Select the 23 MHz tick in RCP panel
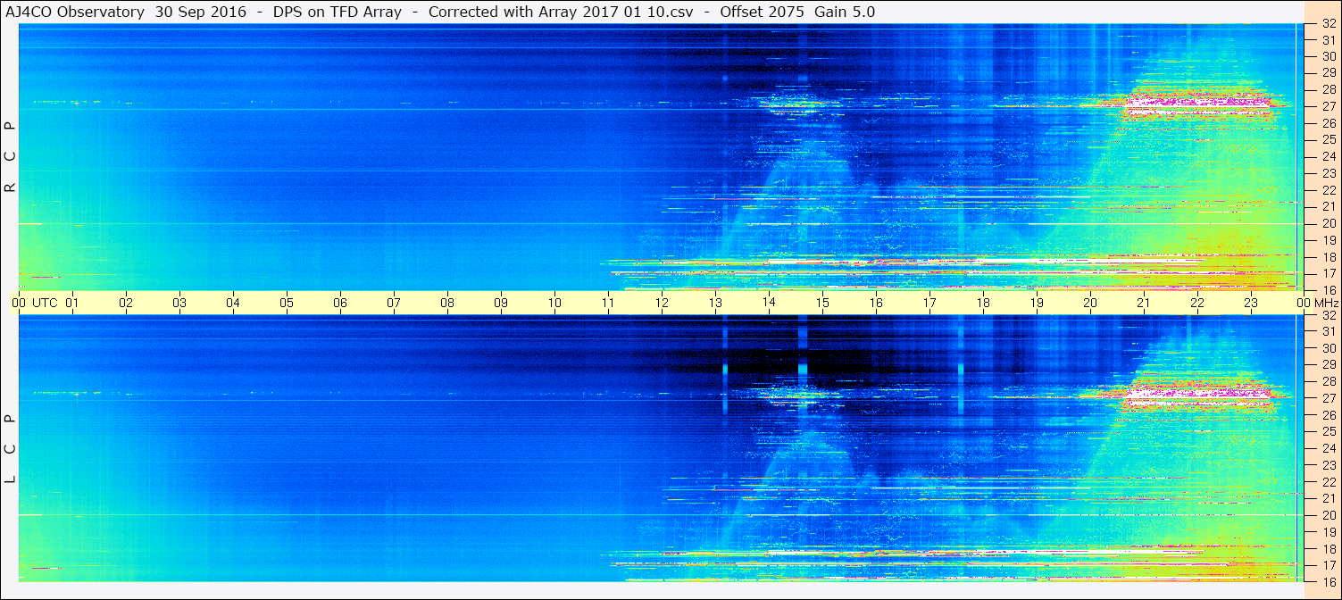 [x=1328, y=173]
